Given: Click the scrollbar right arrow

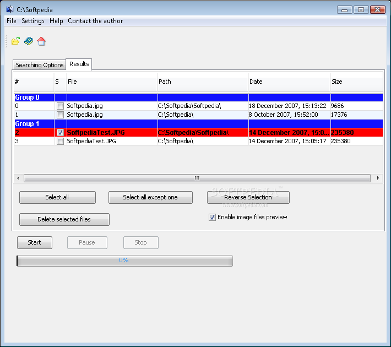Looking at the screenshot, I should (x=378, y=178).
